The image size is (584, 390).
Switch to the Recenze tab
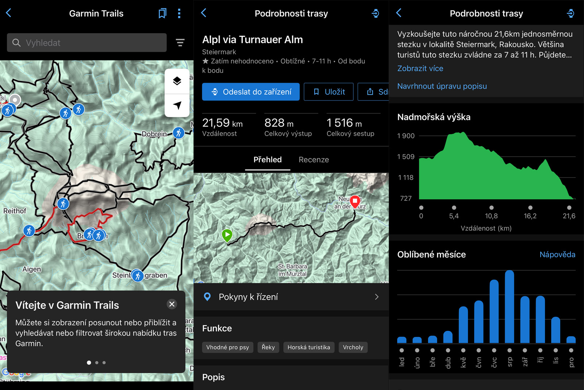point(314,160)
